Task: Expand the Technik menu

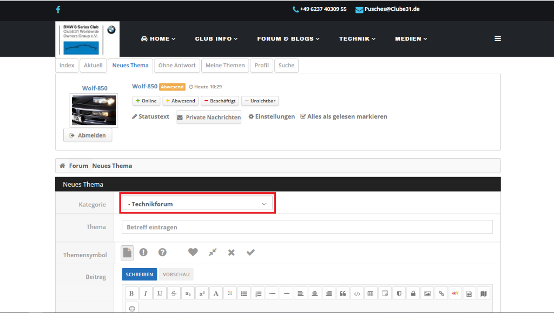Action: 357,39
